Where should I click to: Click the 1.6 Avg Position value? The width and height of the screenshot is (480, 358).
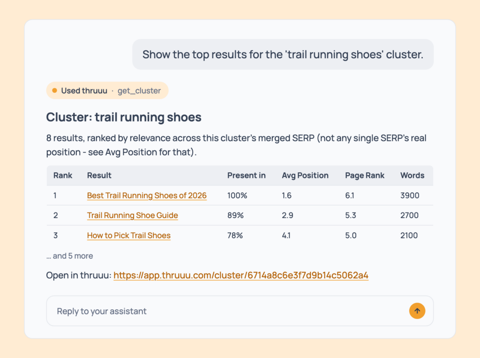click(x=286, y=195)
